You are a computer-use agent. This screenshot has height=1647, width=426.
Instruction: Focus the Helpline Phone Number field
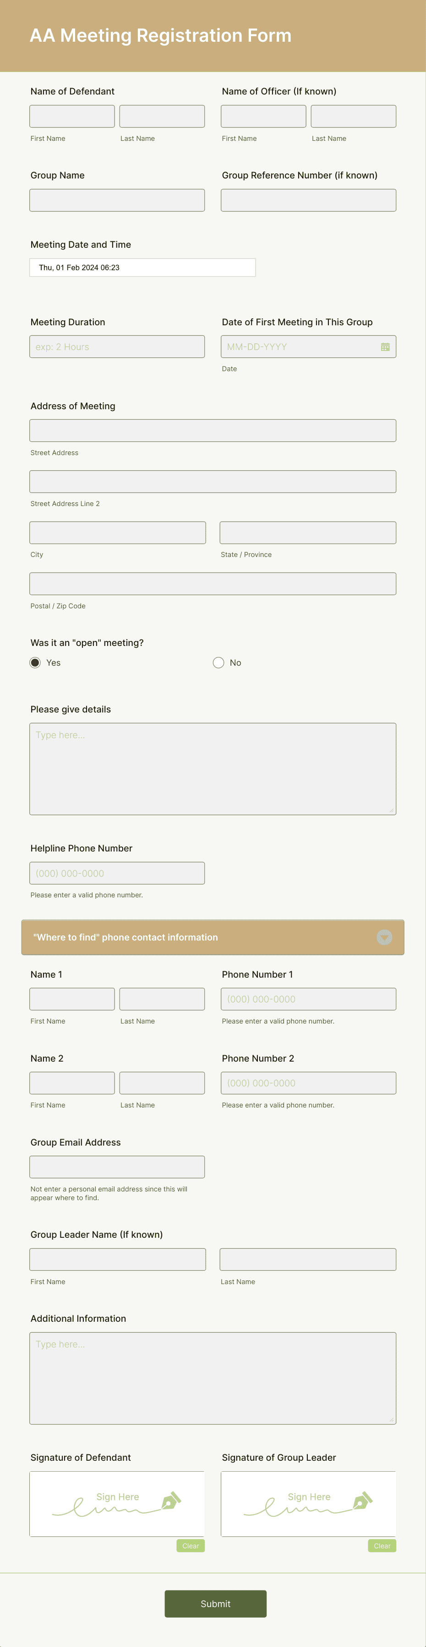(x=117, y=872)
